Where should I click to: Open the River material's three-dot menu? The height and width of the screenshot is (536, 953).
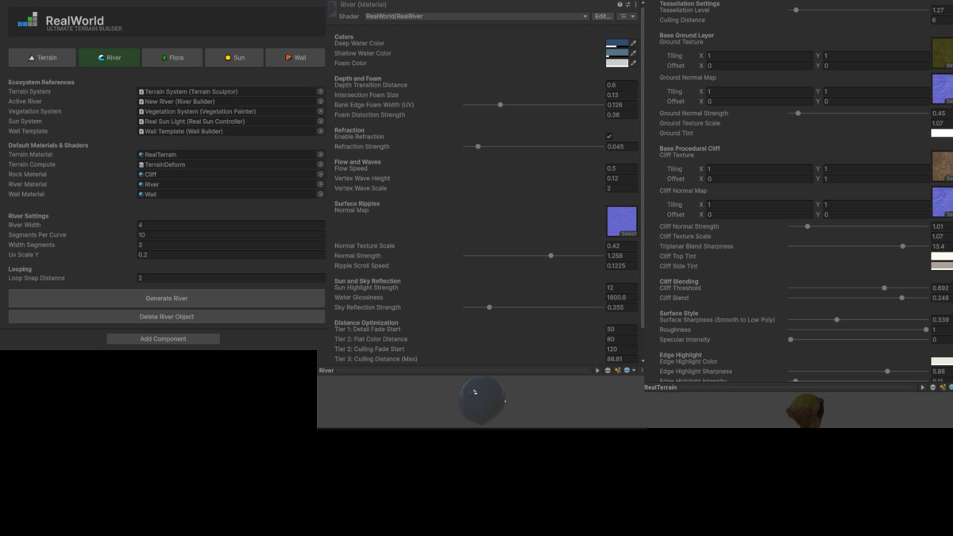(x=635, y=5)
